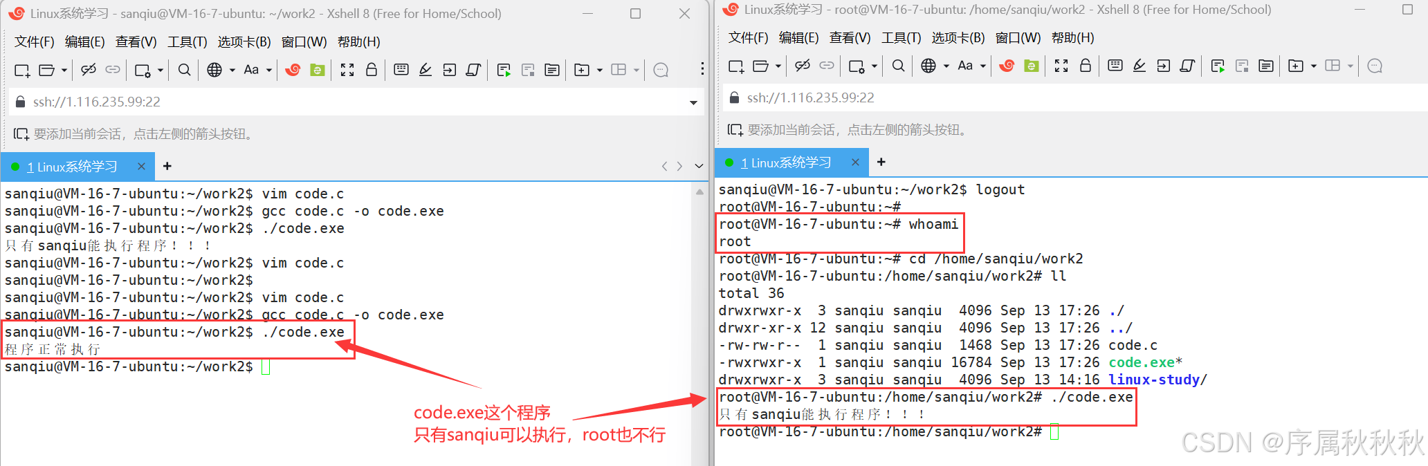Click keyboard mapping icon in left window
The width and height of the screenshot is (1428, 466).
(x=401, y=70)
